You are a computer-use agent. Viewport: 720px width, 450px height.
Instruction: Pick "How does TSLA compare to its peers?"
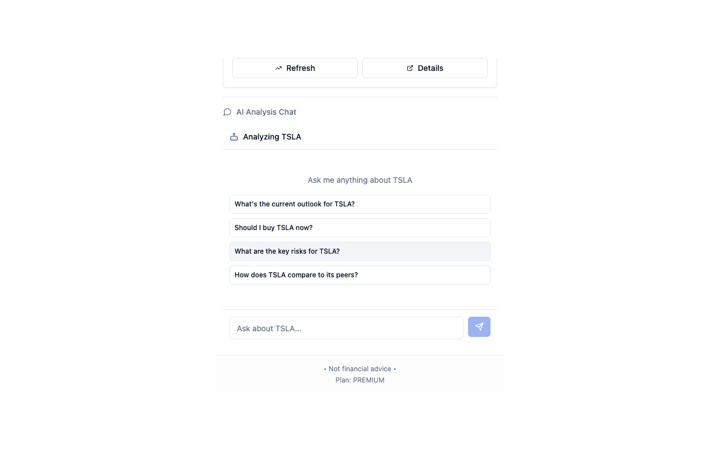click(x=360, y=275)
